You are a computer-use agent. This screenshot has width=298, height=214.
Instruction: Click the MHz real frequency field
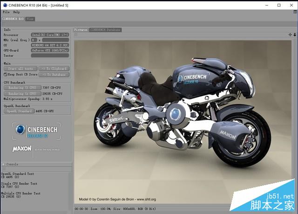pos(55,40)
